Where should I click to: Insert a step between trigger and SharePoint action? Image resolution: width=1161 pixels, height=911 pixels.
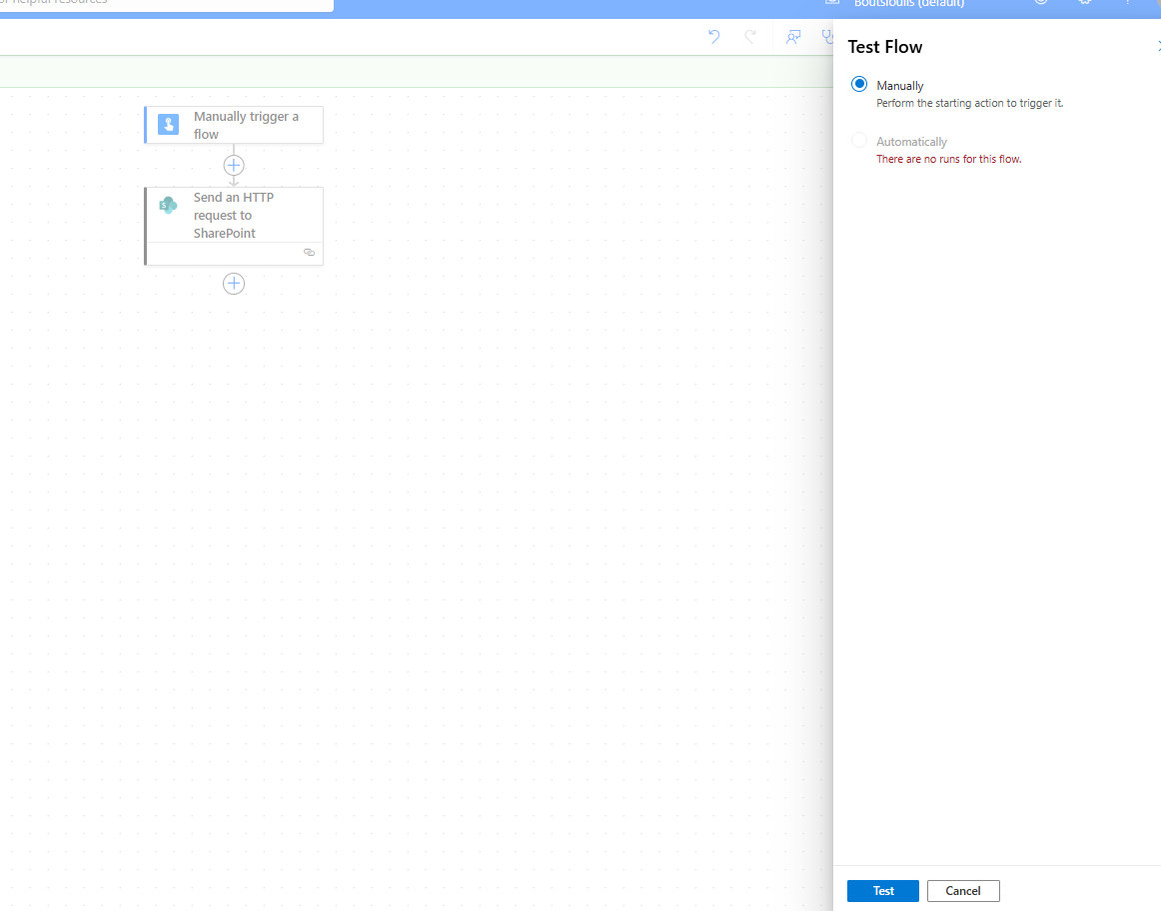click(234, 165)
